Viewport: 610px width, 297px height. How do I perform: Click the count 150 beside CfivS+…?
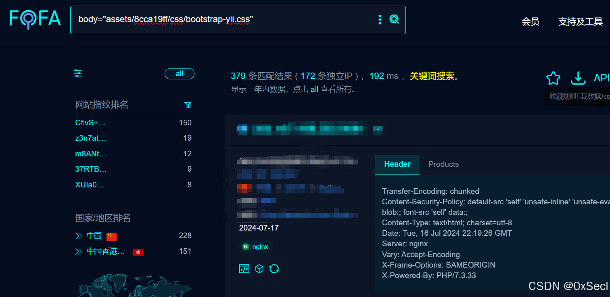tap(185, 123)
